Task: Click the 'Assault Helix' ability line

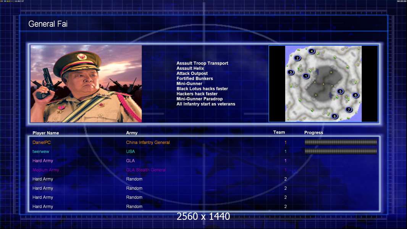Action: 190,68
